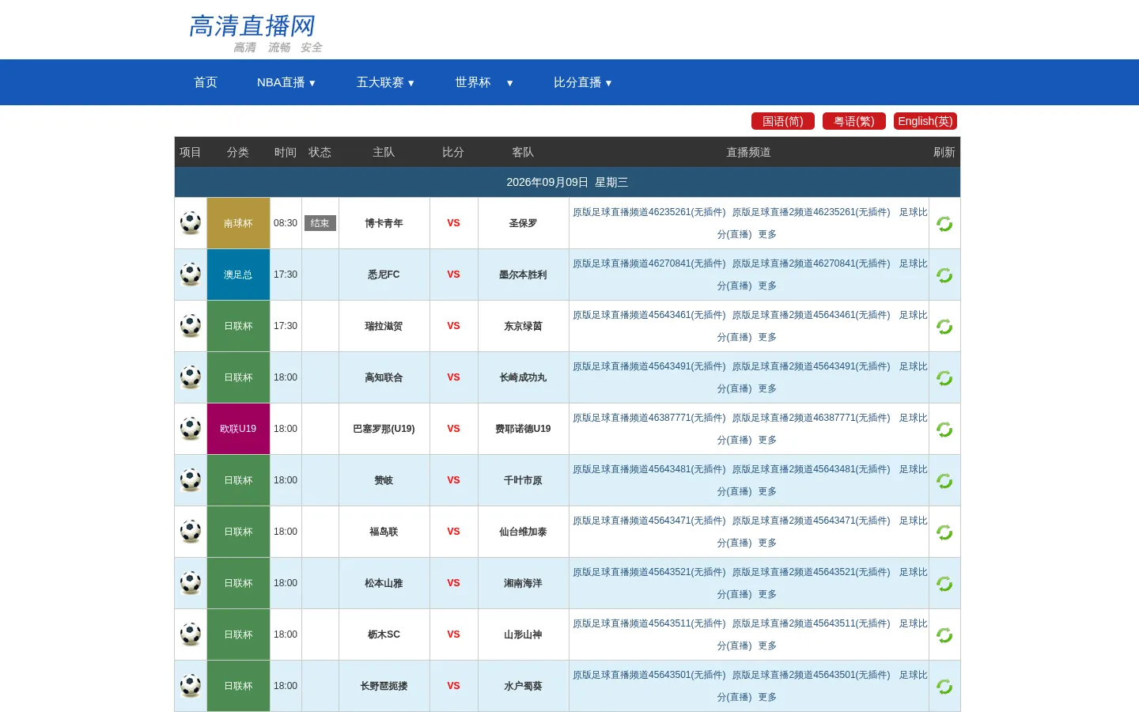Click football icon in 博卡青年 row

pyautogui.click(x=191, y=223)
